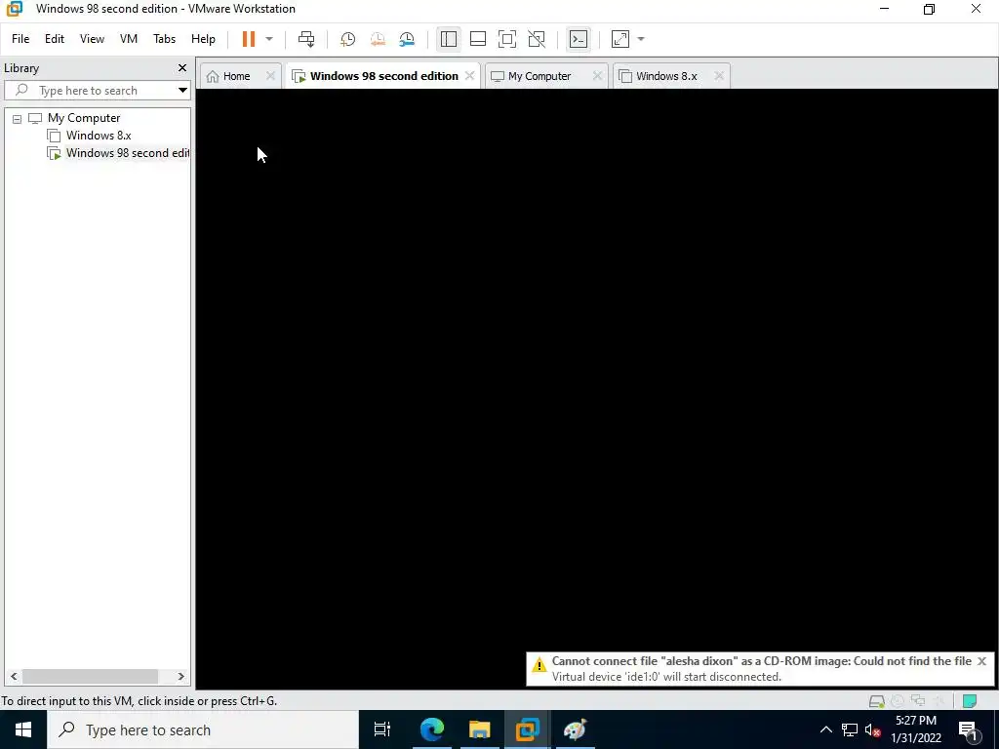Close the Windows 98 second edition tab
This screenshot has height=749, width=999.
coord(469,76)
